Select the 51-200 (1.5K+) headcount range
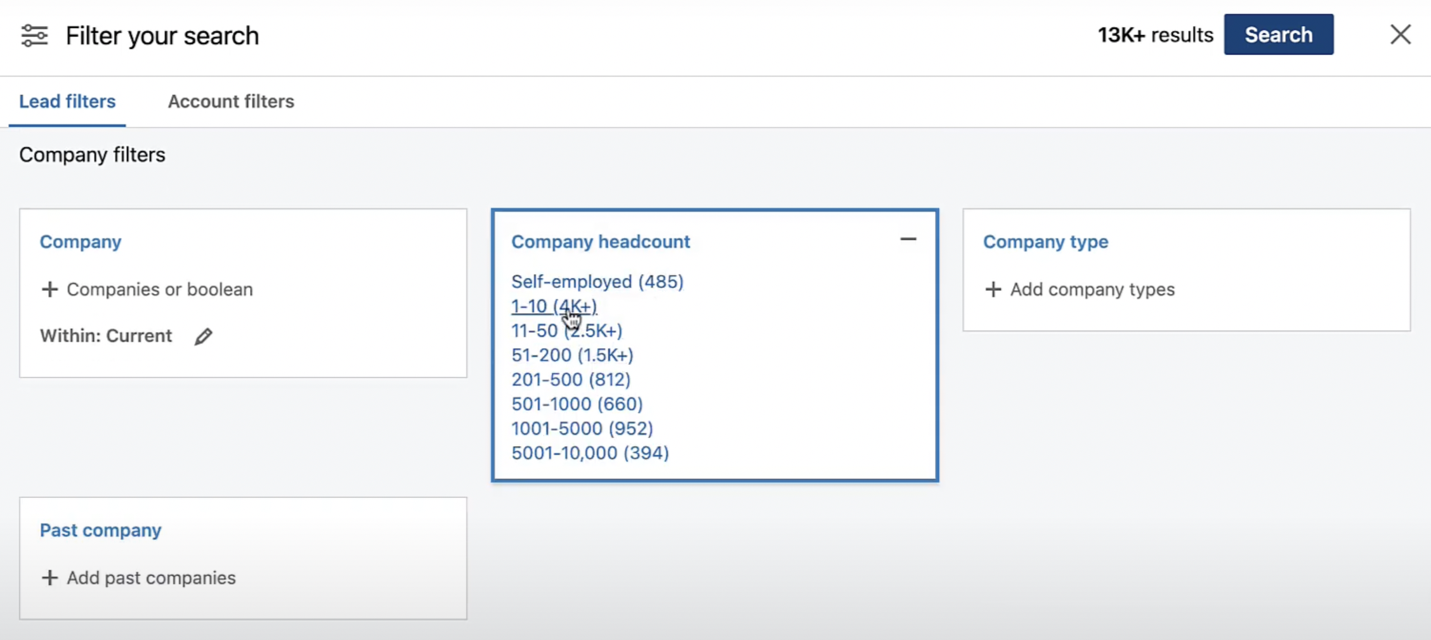 [x=572, y=355]
